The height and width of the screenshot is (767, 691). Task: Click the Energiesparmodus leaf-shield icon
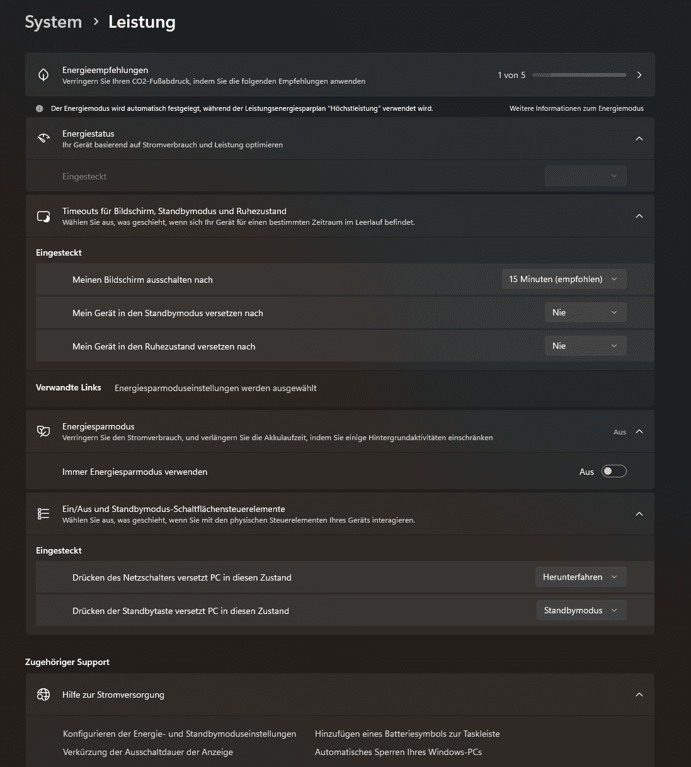[x=43, y=431]
